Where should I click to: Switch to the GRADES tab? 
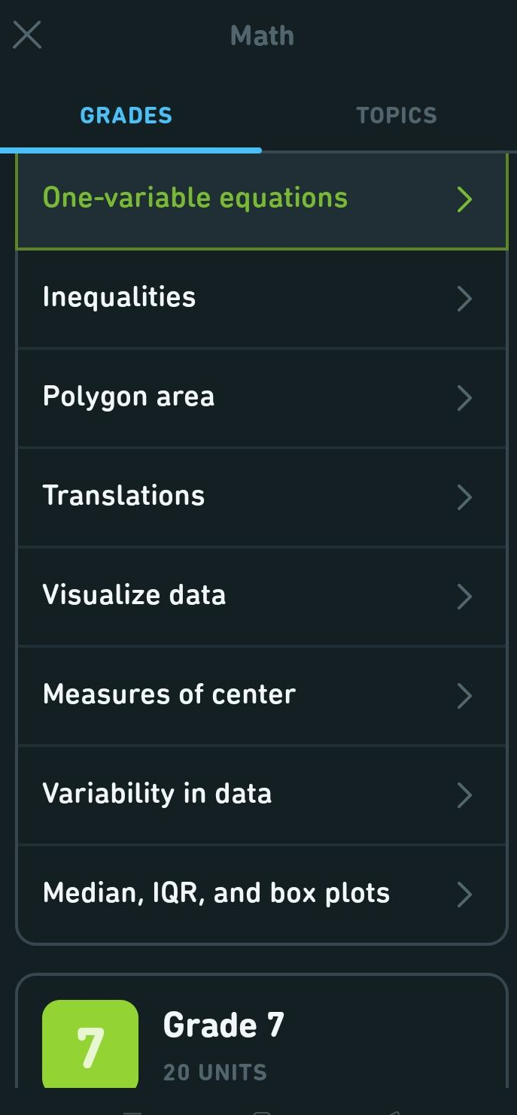coord(126,115)
